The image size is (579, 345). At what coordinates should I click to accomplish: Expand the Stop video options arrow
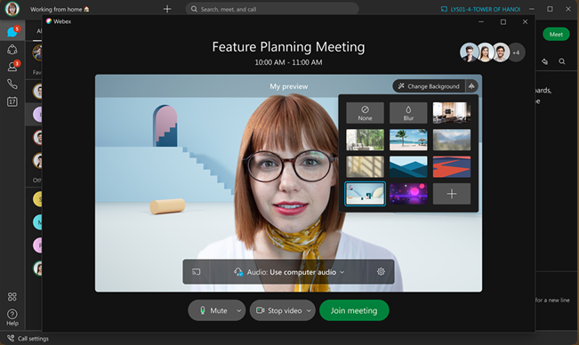[x=310, y=310]
